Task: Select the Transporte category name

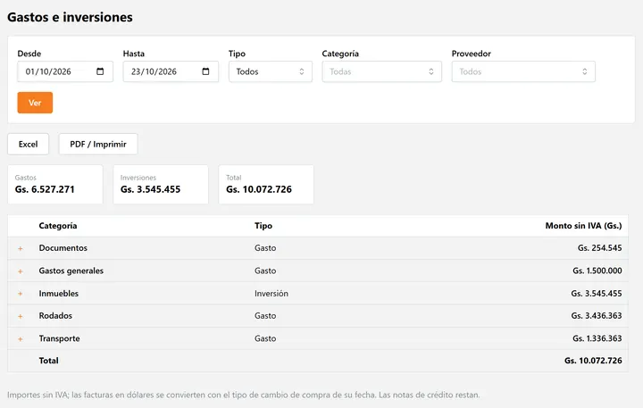Action: pos(60,338)
